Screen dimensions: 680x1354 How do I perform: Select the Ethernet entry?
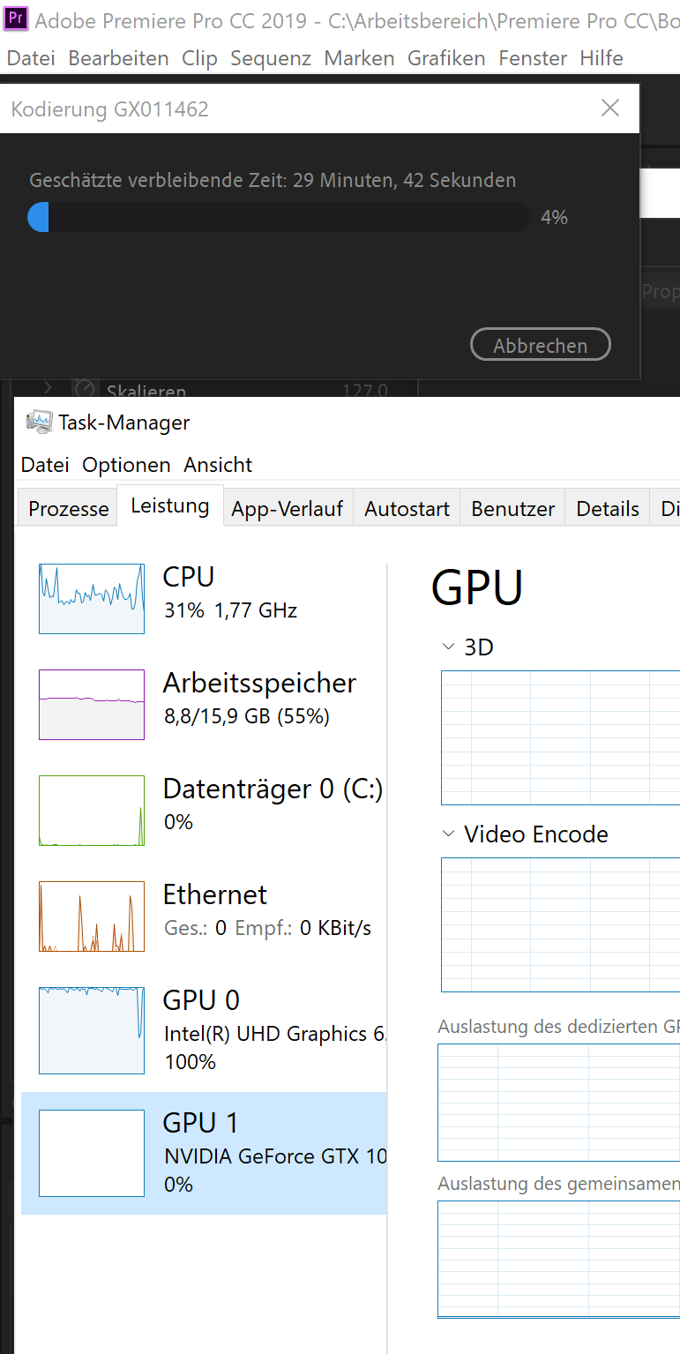(204, 916)
